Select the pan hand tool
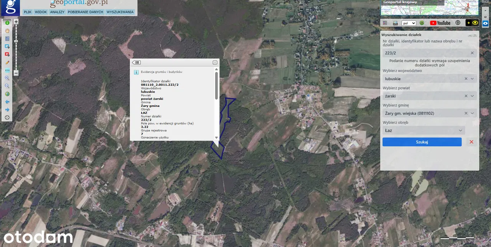491x247 pixels. point(7,31)
